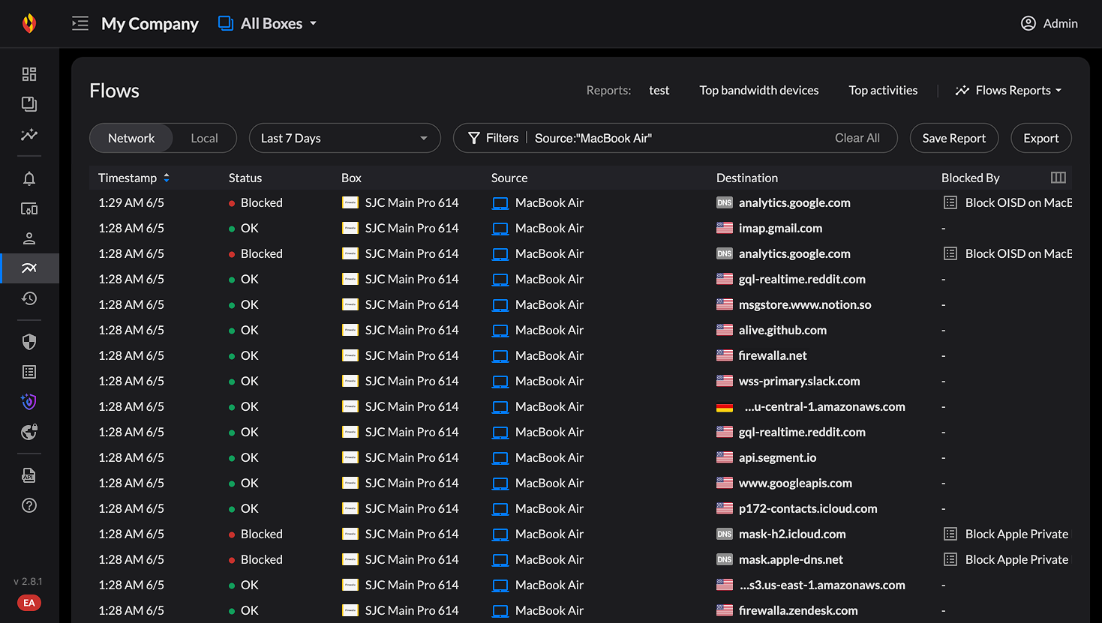Click destination ...s3.us-east-1.amazonaws.com
Viewport: 1102px width, 623px height.
[x=822, y=585]
